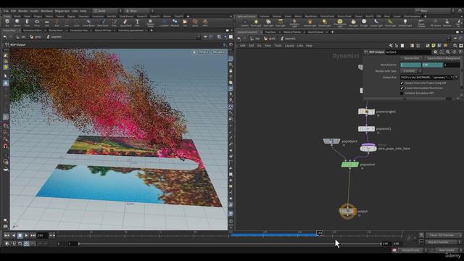The width and height of the screenshot is (464, 261).
Task: Switch to the Render View tab
Action: [55, 30]
